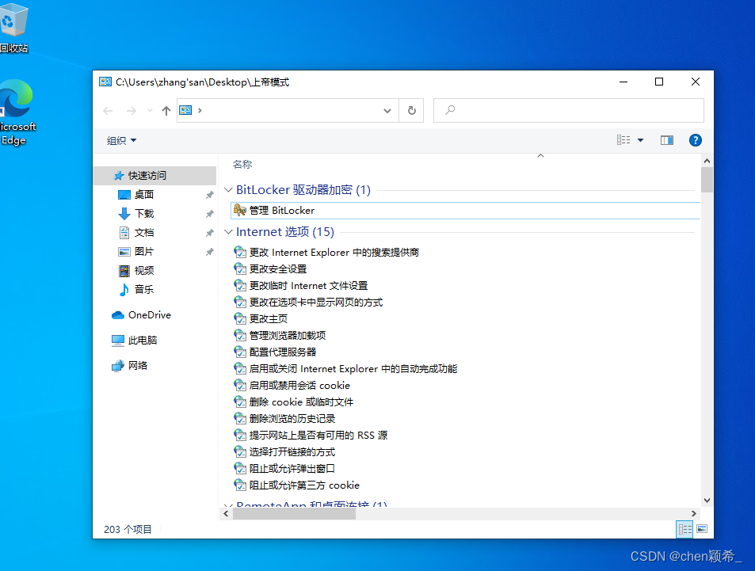Click the change view layout icon
This screenshot has height=571, width=755.
click(623, 140)
